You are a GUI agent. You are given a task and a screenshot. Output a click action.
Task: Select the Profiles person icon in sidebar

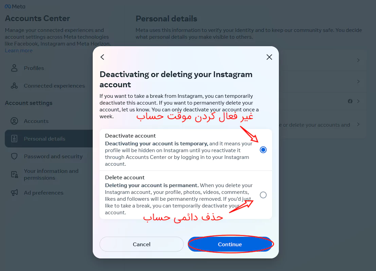14,68
